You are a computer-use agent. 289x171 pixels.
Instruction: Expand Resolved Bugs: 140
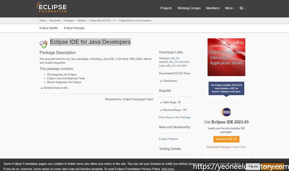173,110
